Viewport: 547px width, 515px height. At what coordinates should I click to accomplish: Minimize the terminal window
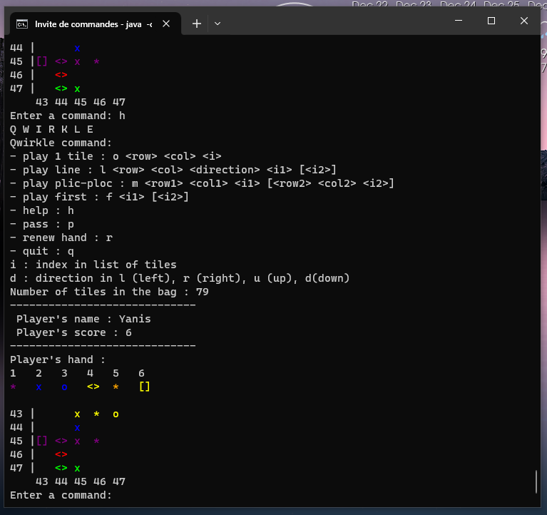click(459, 21)
